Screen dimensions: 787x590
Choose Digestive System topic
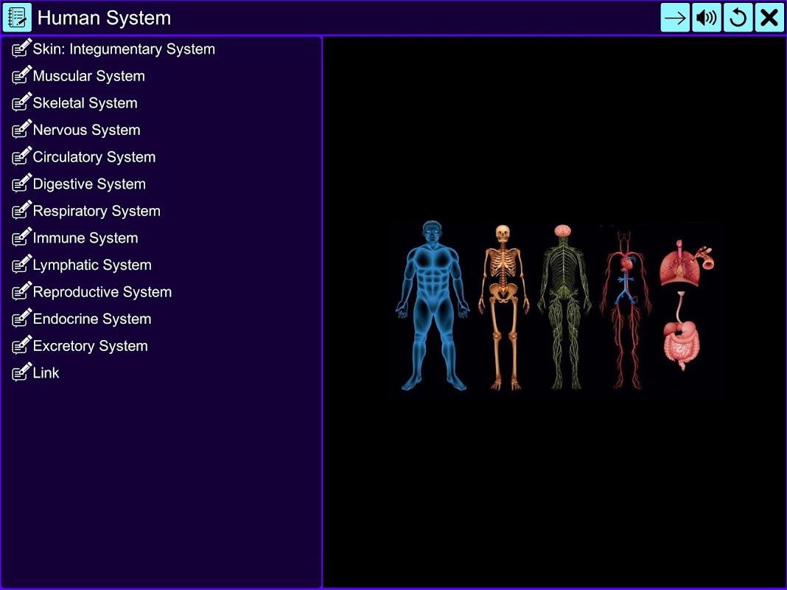coord(89,184)
